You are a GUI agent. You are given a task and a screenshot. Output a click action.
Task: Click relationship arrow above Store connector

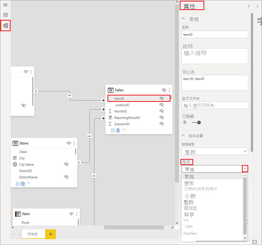tap(89, 136)
